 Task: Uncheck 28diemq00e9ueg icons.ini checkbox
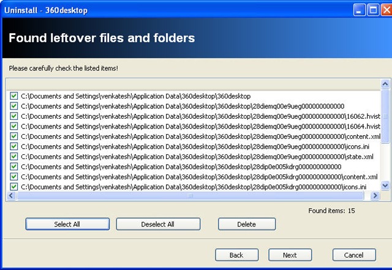click(x=13, y=146)
